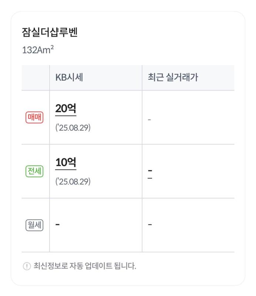Click the dash in 월세 KB시세 cell
256x296 pixels.
click(58, 225)
